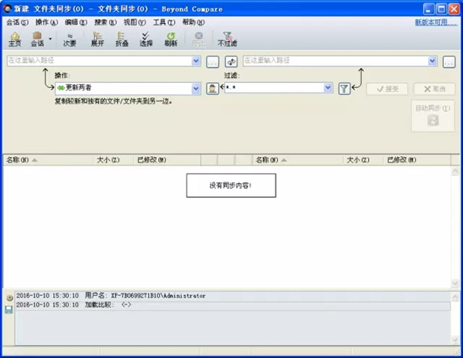Click the save log disk icon
Screen dimensions: 463x358
8,309
